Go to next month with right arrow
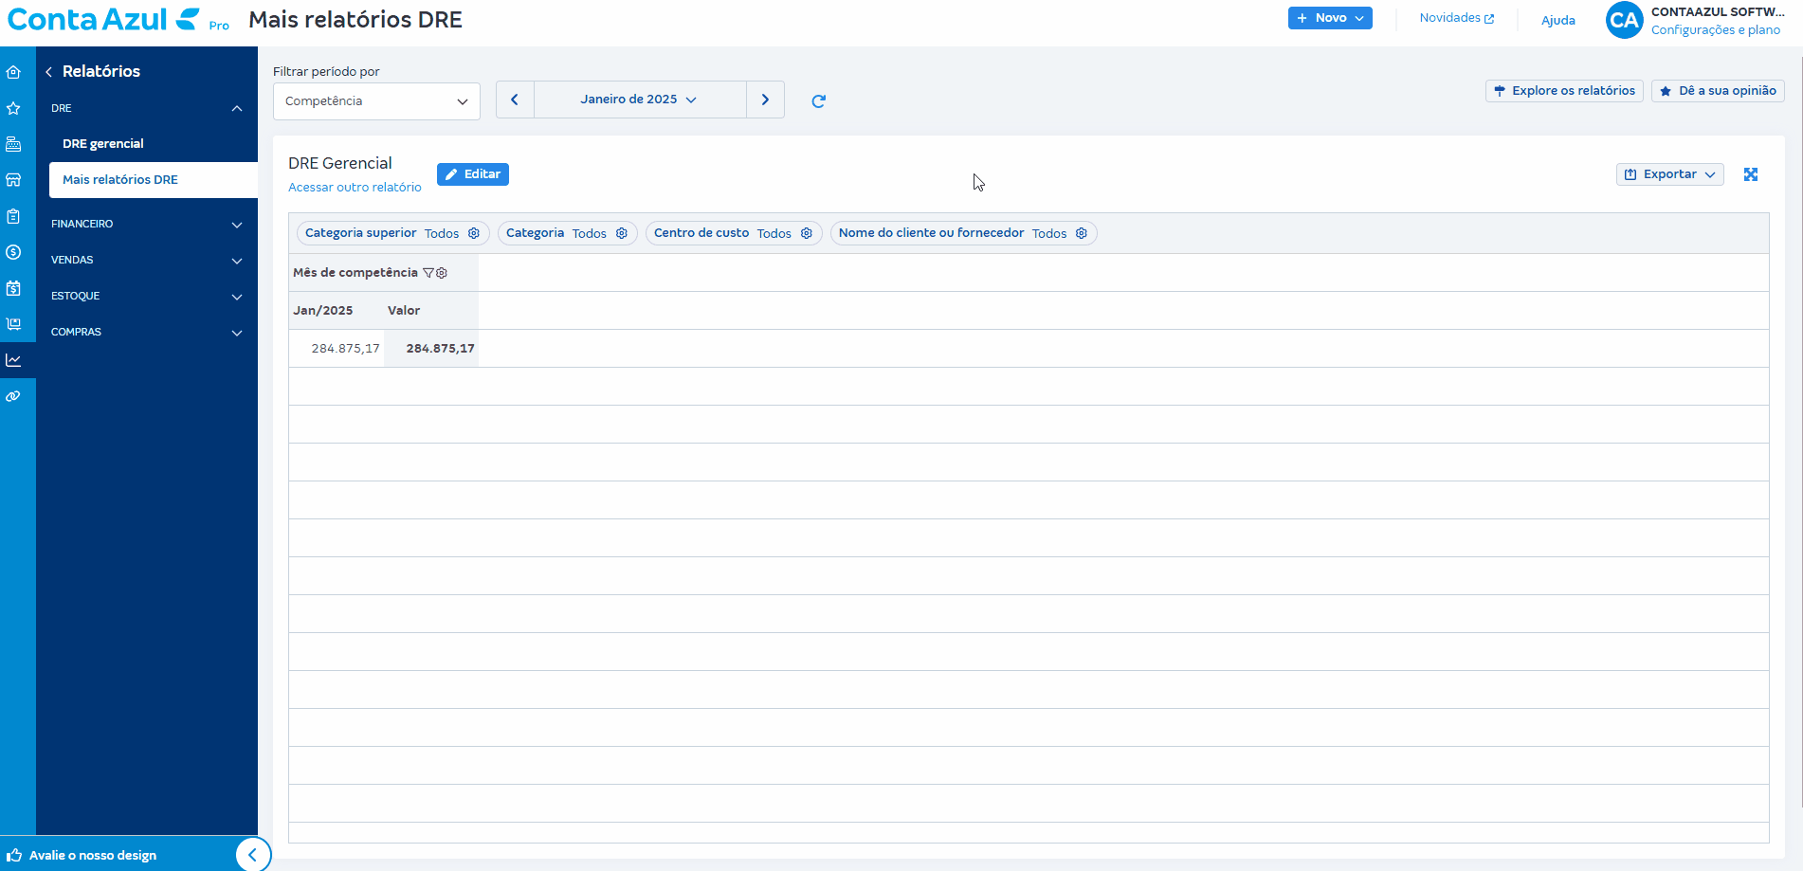1803x871 pixels. click(x=765, y=100)
